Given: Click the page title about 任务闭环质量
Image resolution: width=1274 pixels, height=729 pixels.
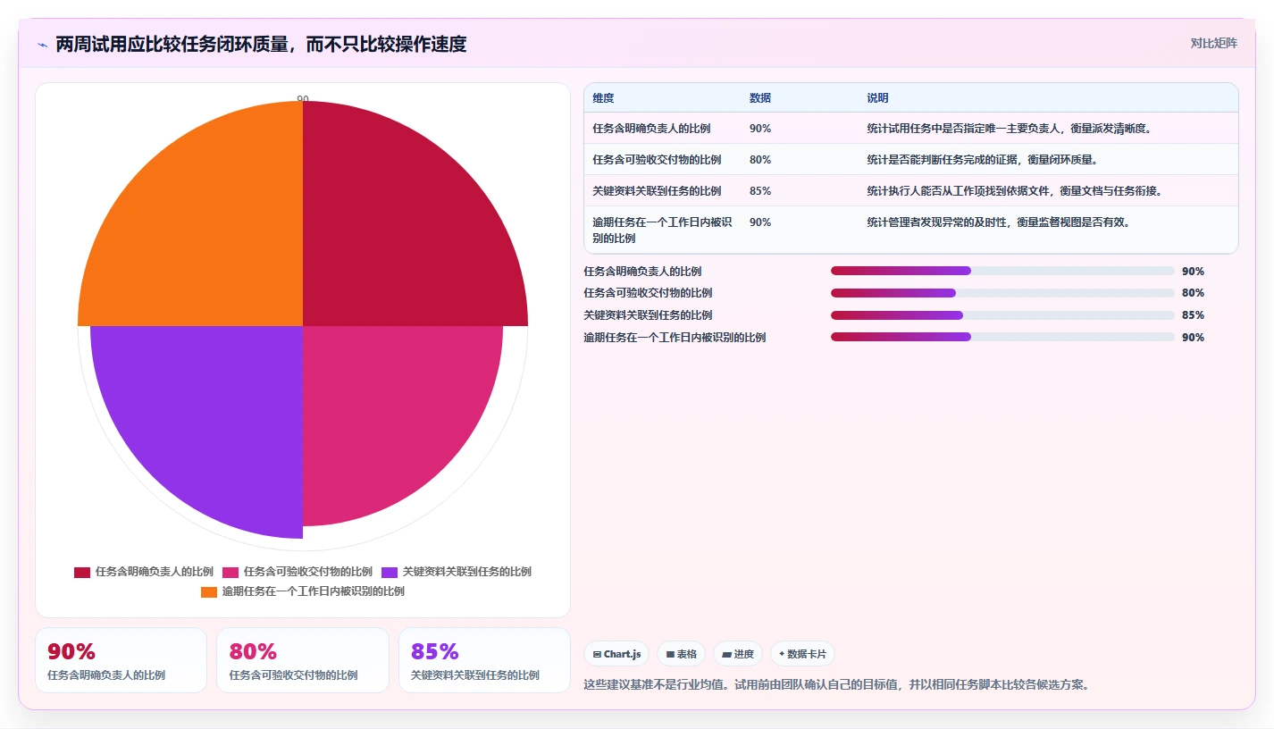Looking at the screenshot, I should (261, 44).
